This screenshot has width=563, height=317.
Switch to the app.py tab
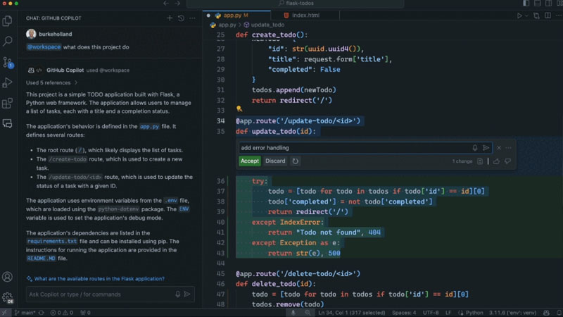coord(236,15)
